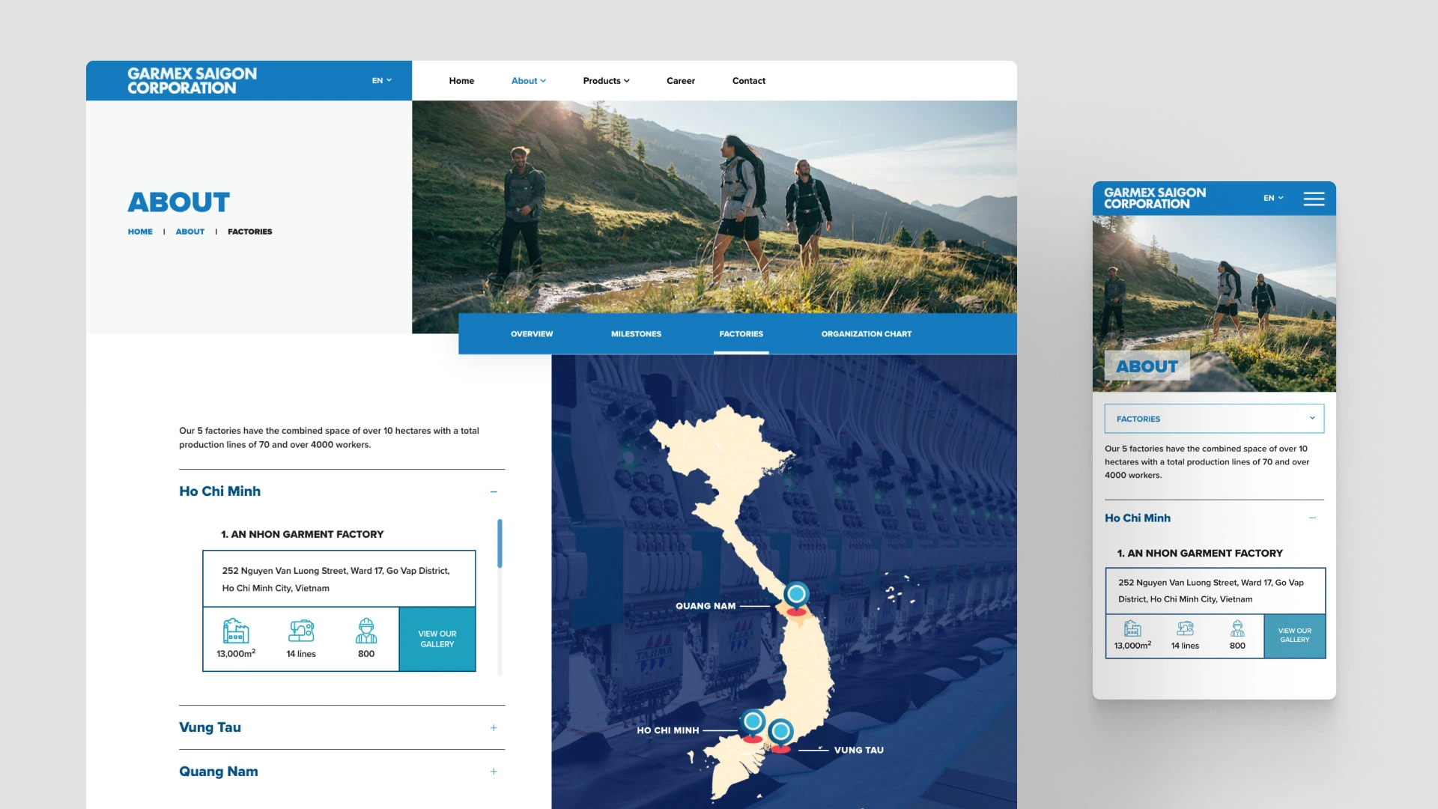Open the Career page from navigation
This screenshot has height=809, width=1438.
pos(681,81)
